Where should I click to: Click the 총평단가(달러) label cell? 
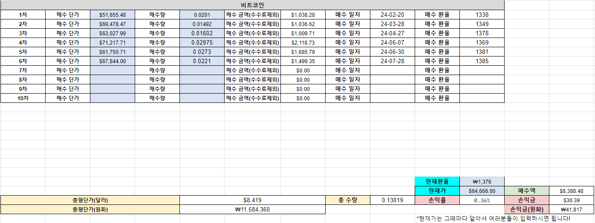tap(90, 200)
